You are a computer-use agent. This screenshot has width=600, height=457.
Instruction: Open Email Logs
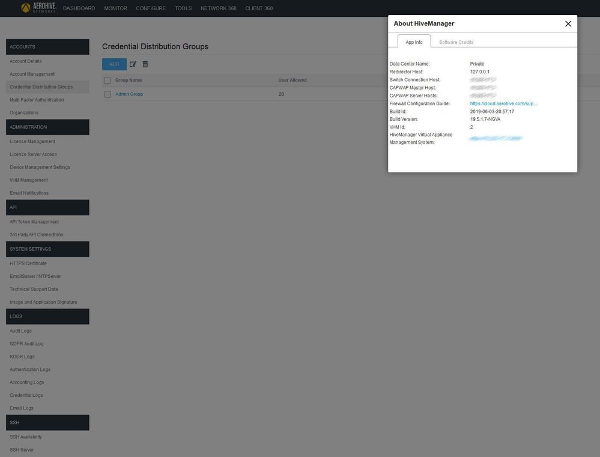point(22,408)
